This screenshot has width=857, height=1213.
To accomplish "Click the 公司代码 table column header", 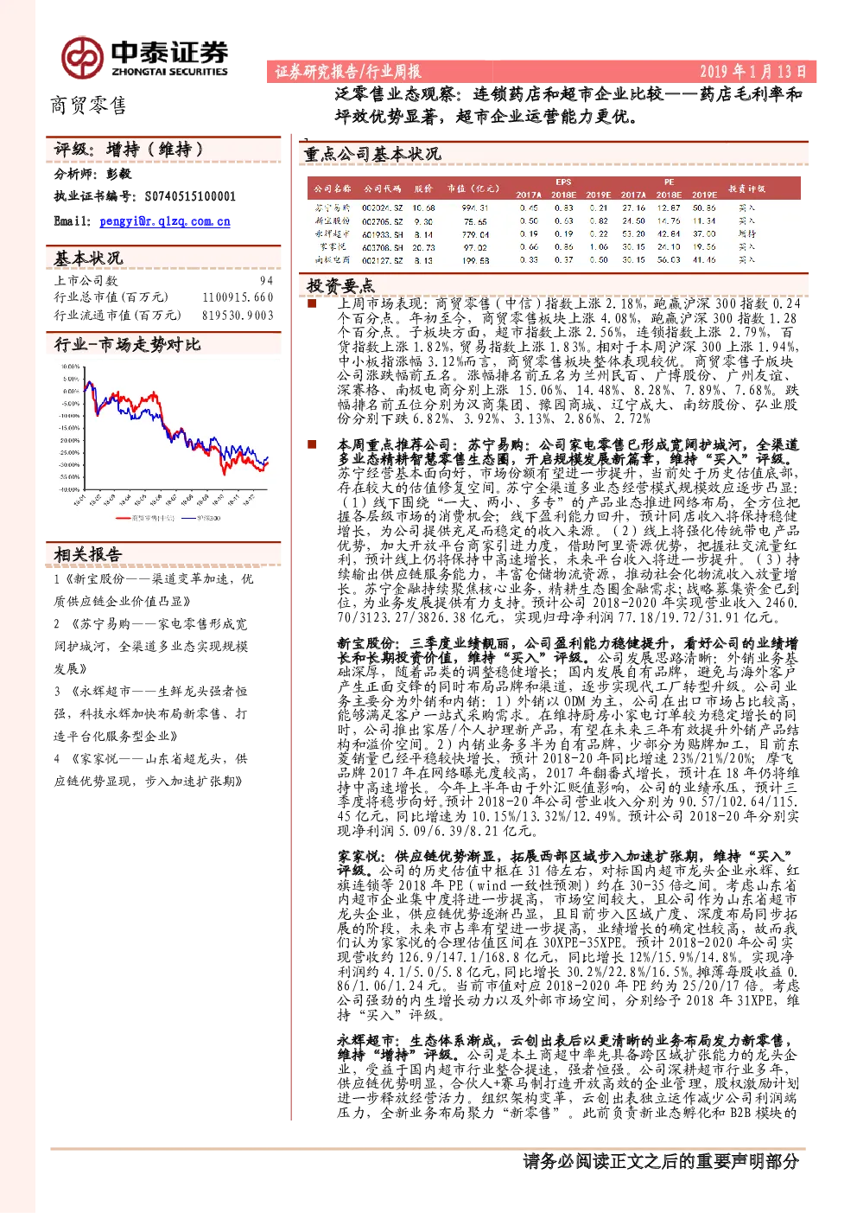I will 383,188.
